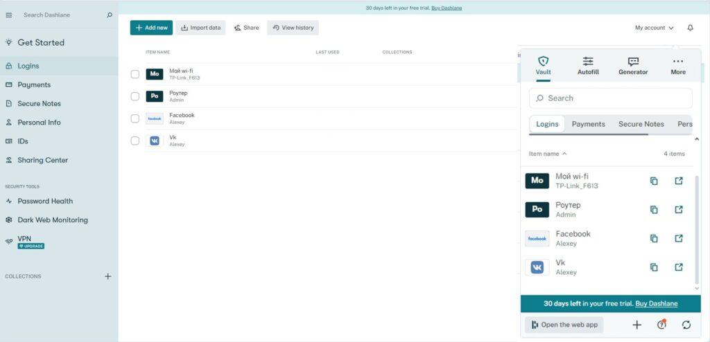Image resolution: width=710 pixels, height=342 pixels.
Task: Click the search magnifier icon in sidebar
Action: (x=109, y=15)
